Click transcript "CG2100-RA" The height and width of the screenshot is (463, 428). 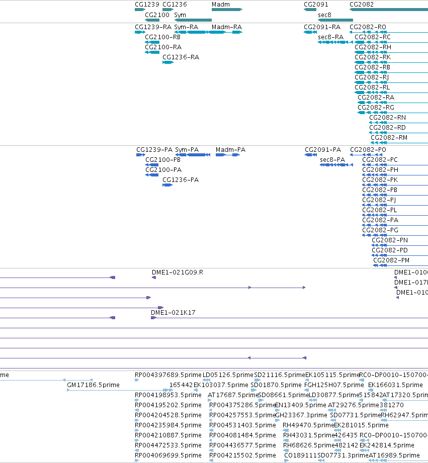(x=163, y=47)
